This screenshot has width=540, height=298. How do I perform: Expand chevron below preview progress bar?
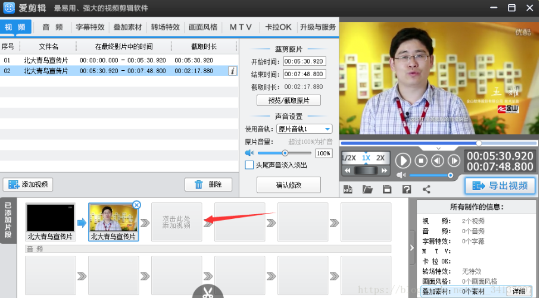click(438, 148)
